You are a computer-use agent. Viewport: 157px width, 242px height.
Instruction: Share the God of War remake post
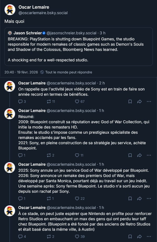(x=139, y=198)
